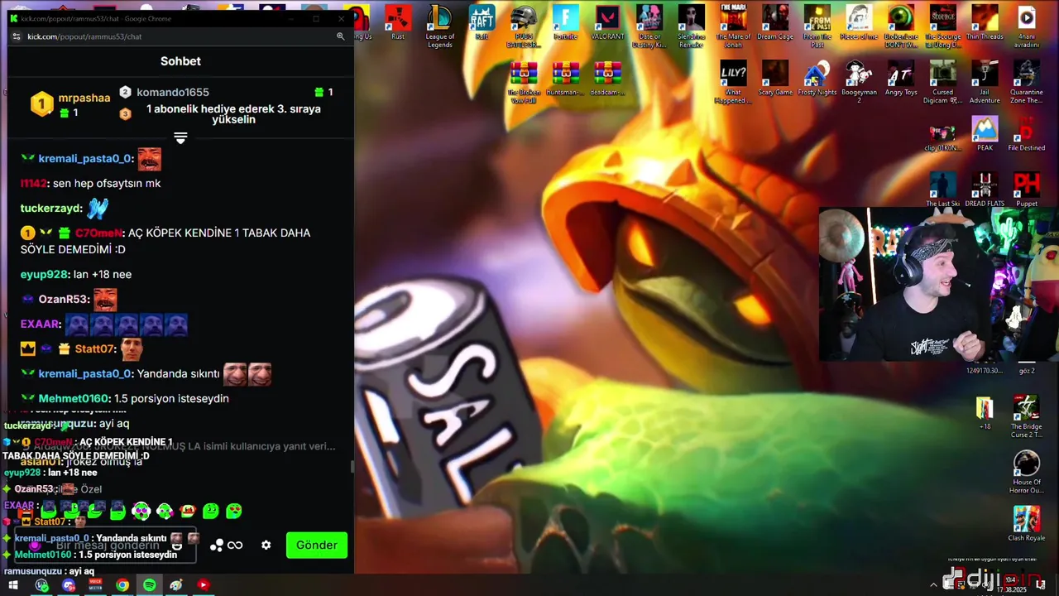Open File Destined desktop shortcut
The height and width of the screenshot is (596, 1059).
(1027, 134)
